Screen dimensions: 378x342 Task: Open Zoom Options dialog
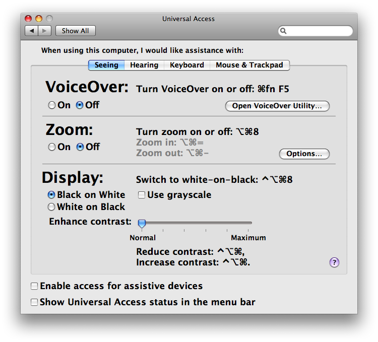click(304, 154)
